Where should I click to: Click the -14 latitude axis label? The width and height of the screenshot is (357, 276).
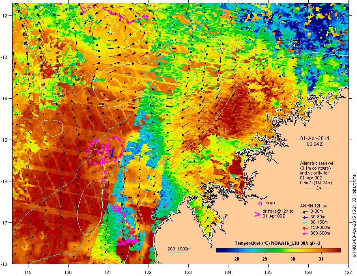coord(4,99)
